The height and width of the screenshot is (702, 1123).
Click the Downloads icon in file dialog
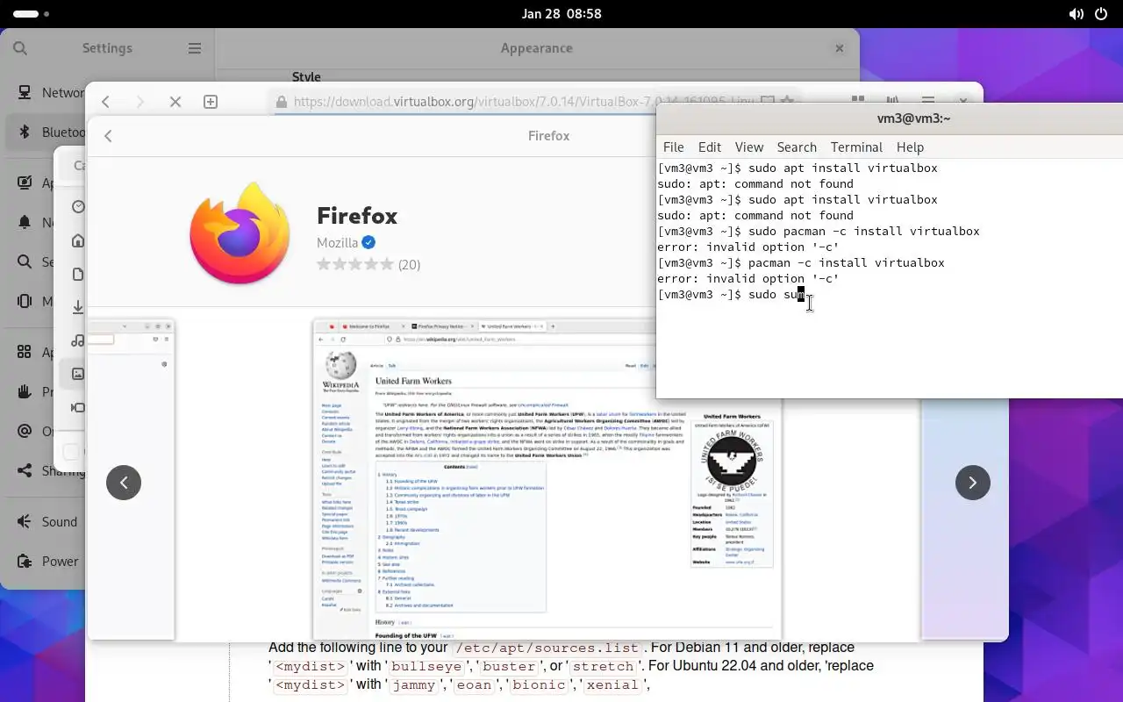(78, 307)
